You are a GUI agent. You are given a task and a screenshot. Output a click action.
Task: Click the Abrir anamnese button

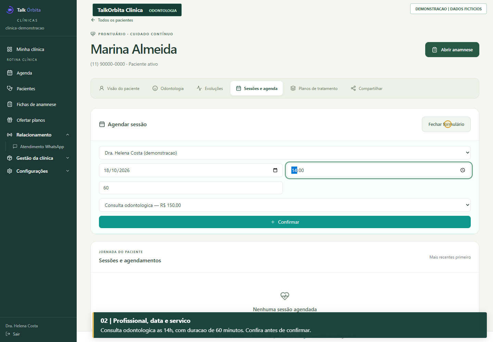452,50
